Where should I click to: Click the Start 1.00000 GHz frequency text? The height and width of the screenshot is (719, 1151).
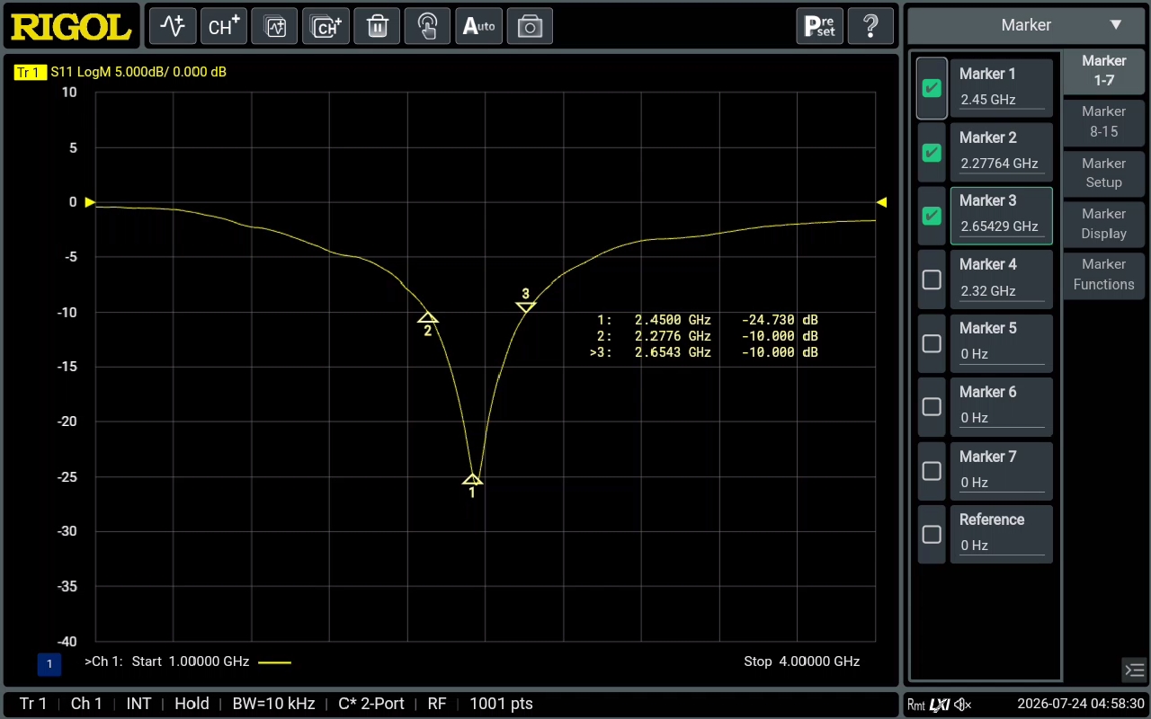191,661
